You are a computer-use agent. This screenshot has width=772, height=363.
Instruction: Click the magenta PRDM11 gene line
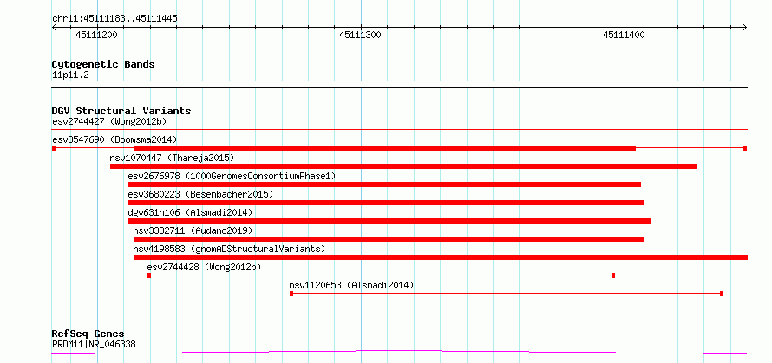coord(399,352)
